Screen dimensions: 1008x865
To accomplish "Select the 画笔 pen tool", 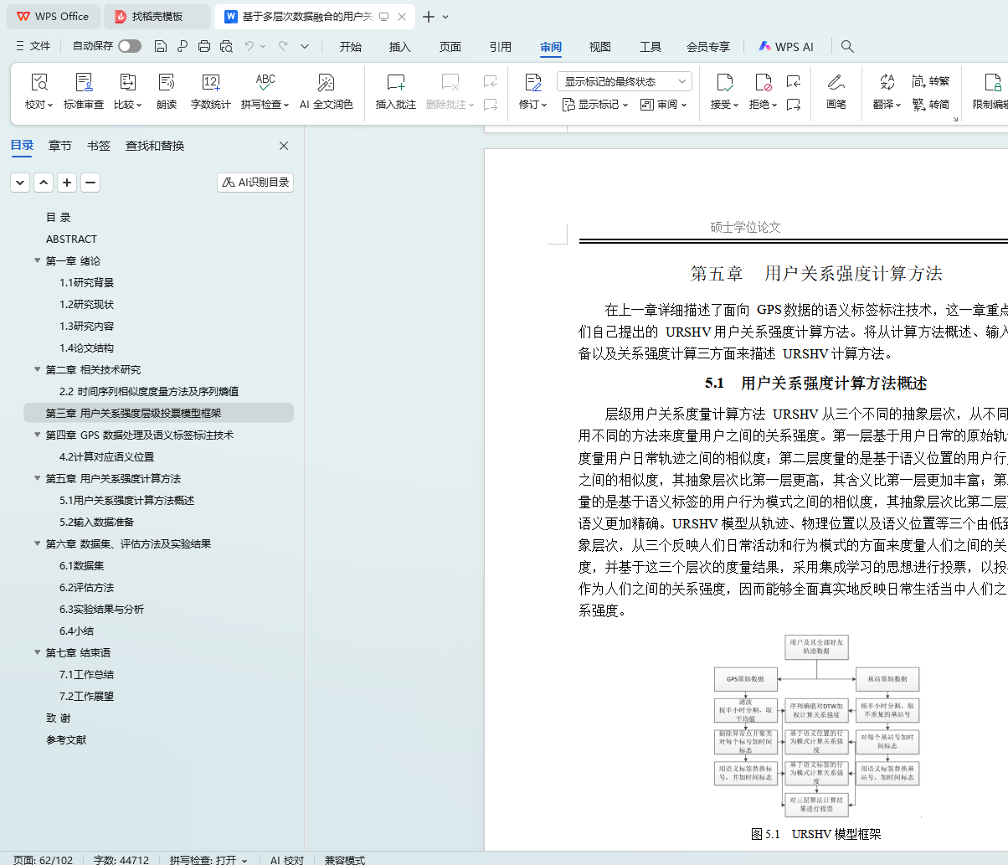I will [x=836, y=83].
